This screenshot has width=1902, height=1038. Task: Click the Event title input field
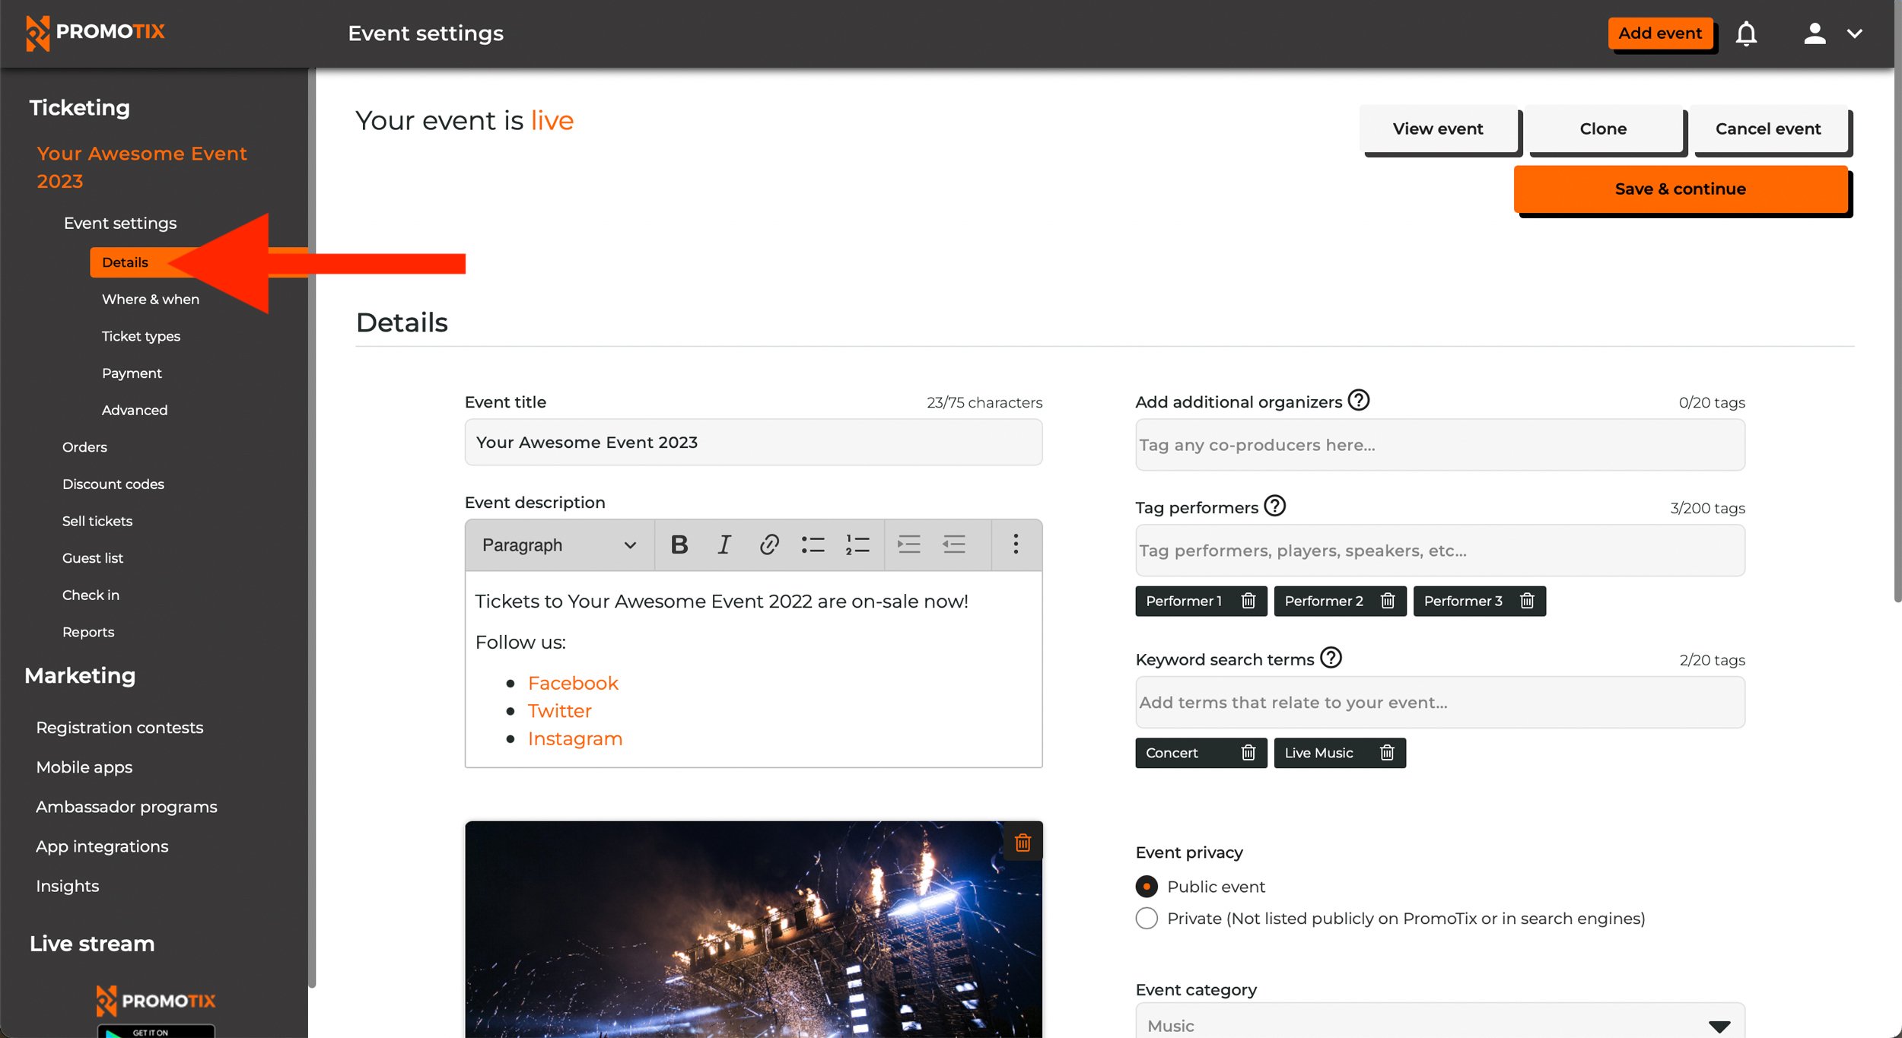click(752, 442)
